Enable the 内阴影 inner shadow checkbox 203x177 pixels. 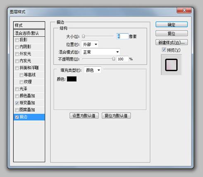coord(17,47)
